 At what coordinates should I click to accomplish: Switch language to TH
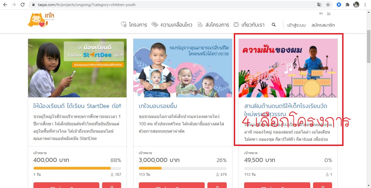coord(329,14)
